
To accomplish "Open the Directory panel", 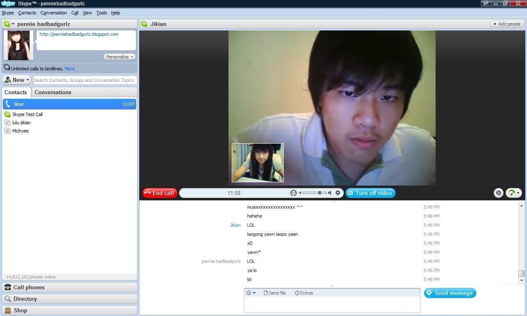I will [70, 299].
